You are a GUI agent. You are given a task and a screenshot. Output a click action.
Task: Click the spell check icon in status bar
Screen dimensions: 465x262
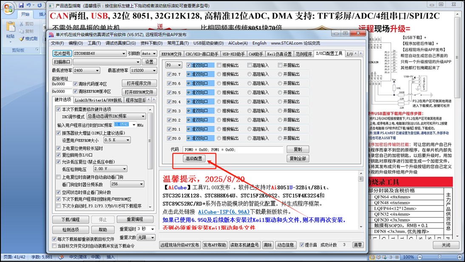click(x=61, y=257)
